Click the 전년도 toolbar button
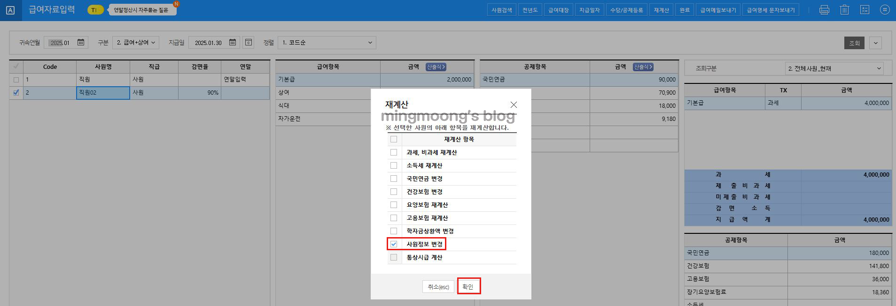Image resolution: width=896 pixels, height=306 pixels. click(530, 10)
